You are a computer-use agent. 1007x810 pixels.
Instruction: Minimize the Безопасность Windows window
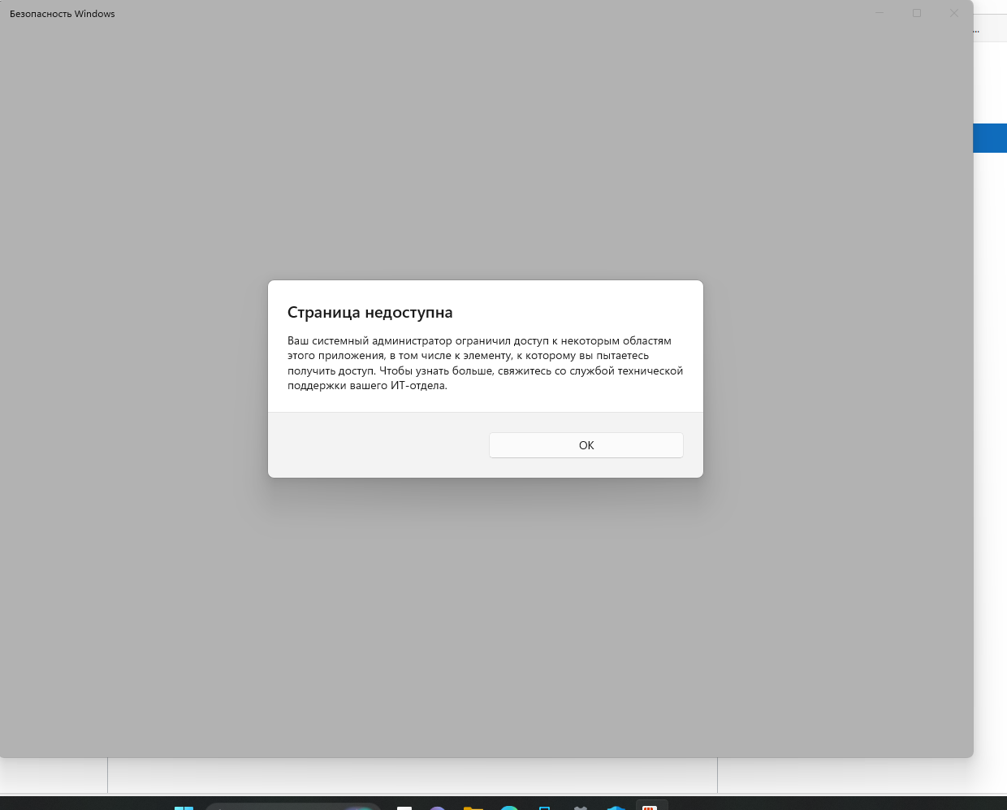(x=880, y=13)
